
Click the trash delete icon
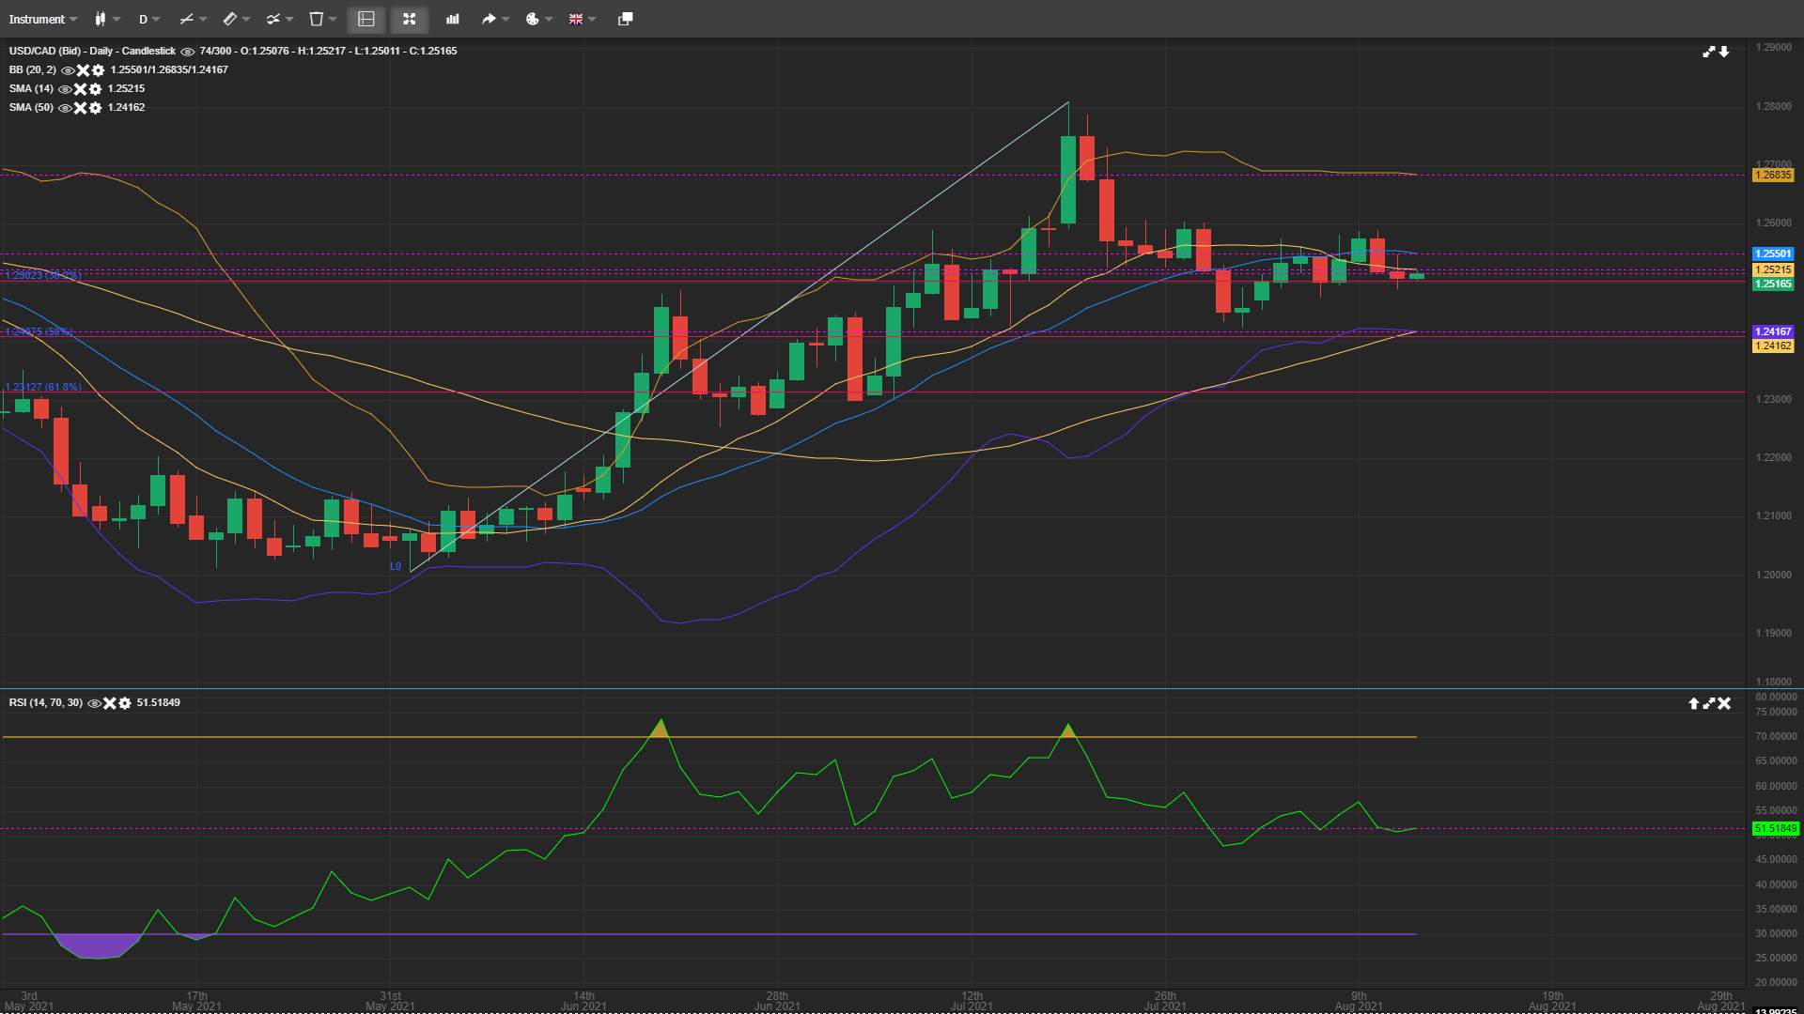click(x=317, y=19)
